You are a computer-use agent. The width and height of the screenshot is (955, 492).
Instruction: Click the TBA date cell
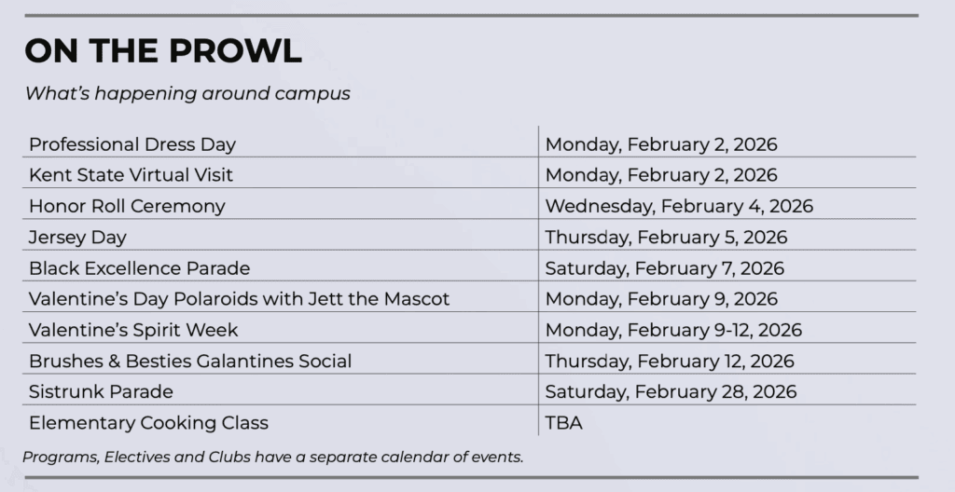(563, 423)
